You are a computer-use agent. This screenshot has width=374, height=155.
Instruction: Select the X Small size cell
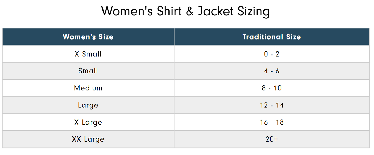coord(88,54)
